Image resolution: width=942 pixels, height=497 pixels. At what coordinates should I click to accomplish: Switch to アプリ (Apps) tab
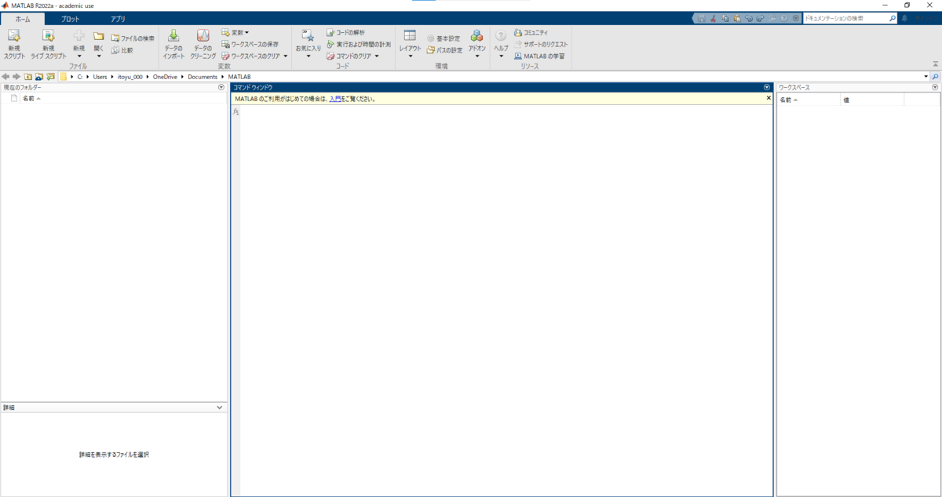(x=118, y=18)
